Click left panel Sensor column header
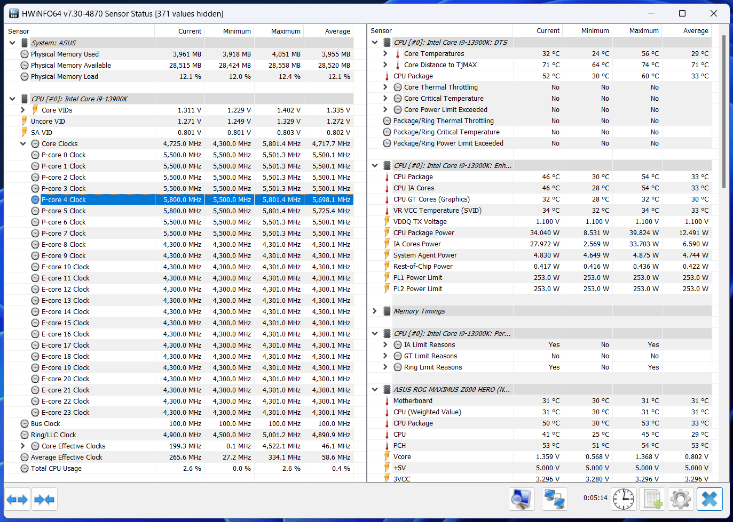This screenshot has height=522, width=733. tap(79, 31)
